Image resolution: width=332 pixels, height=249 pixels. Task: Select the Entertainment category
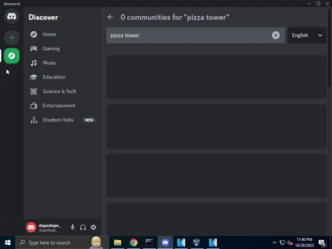pyautogui.click(x=63, y=105)
